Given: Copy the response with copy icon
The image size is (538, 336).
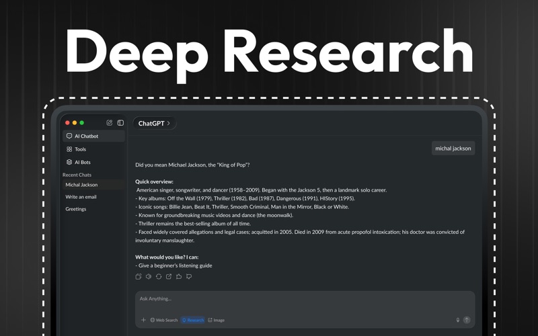Looking at the screenshot, I should (x=139, y=276).
